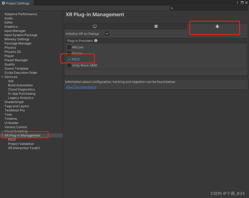Image resolution: width=249 pixels, height=198 pixels.
Task: Switch to the Android platform tab
Action: point(217,26)
